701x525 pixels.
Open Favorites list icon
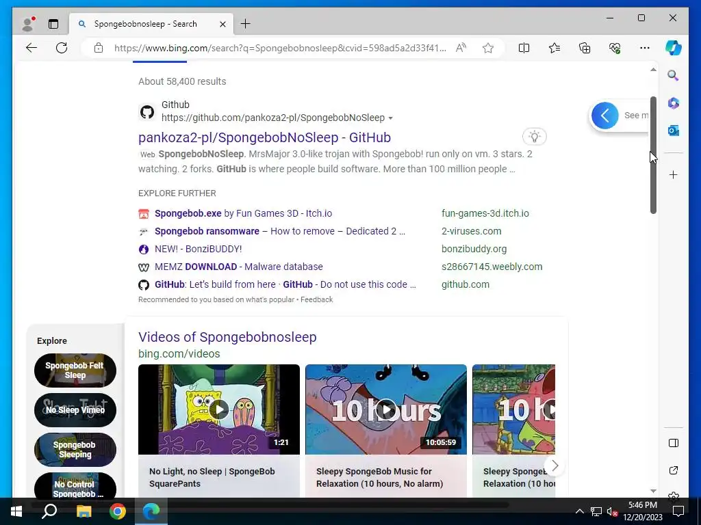click(555, 48)
